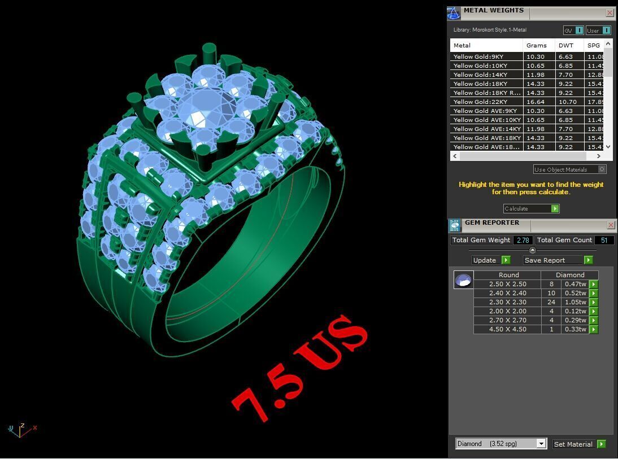The width and height of the screenshot is (618, 459).
Task: Click green arrow next to Calculate
Action: coord(555,208)
